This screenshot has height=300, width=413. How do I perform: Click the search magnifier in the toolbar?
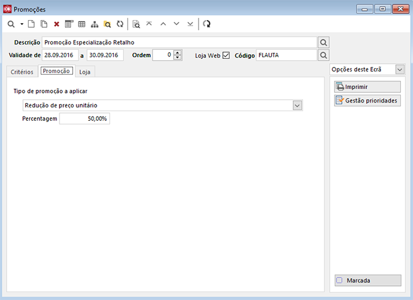[x=11, y=24]
